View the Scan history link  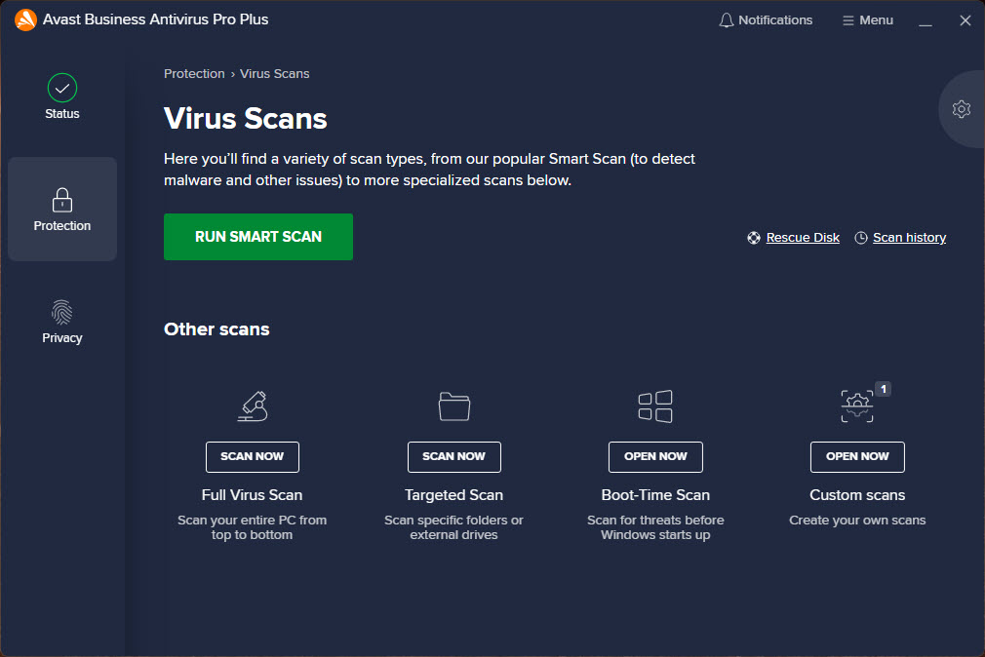click(908, 238)
